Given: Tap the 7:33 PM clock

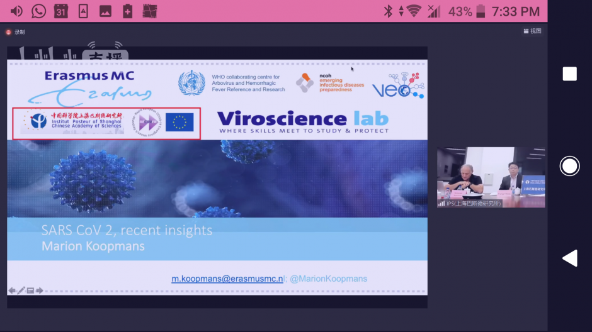Looking at the screenshot, I should 515,12.
